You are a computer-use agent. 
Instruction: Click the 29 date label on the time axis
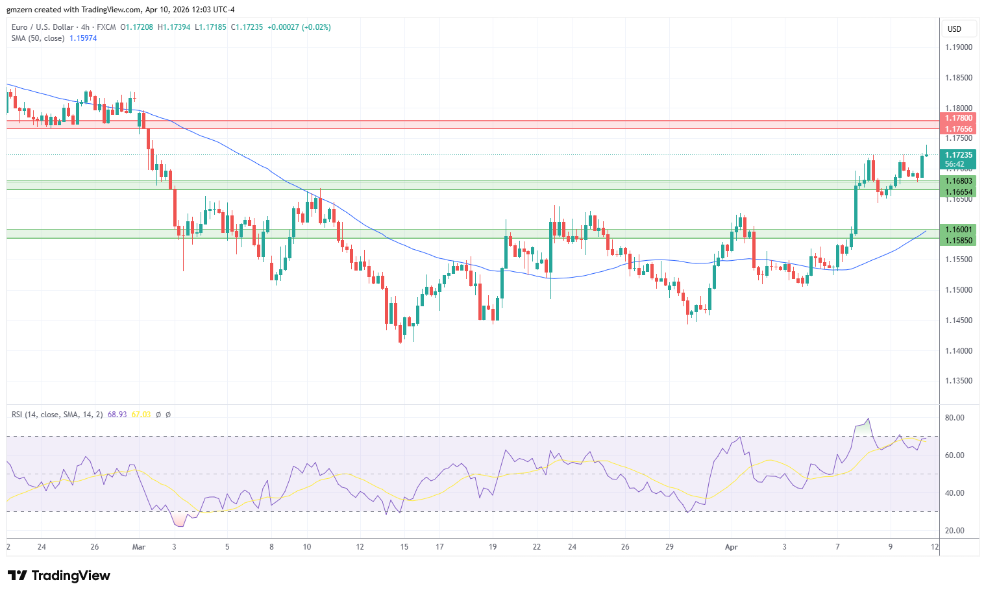coord(669,547)
